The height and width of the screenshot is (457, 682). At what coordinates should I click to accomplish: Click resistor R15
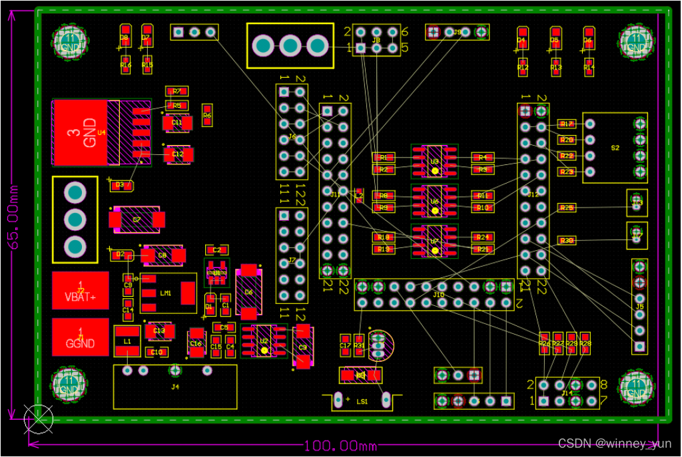[x=147, y=65]
